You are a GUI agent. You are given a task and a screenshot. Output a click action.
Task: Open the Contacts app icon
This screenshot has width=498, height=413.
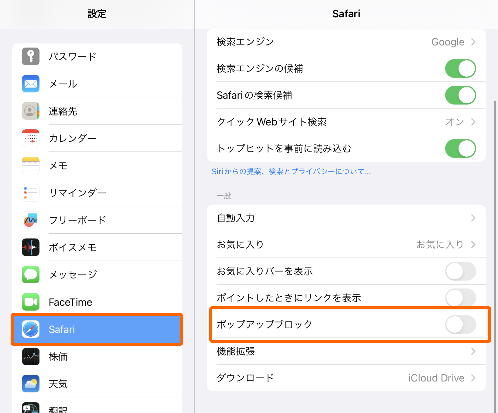pyautogui.click(x=31, y=111)
